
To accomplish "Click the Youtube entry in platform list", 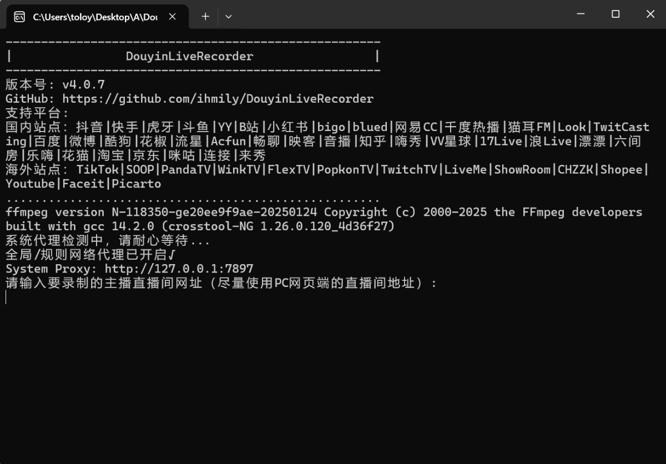I will (x=31, y=184).
